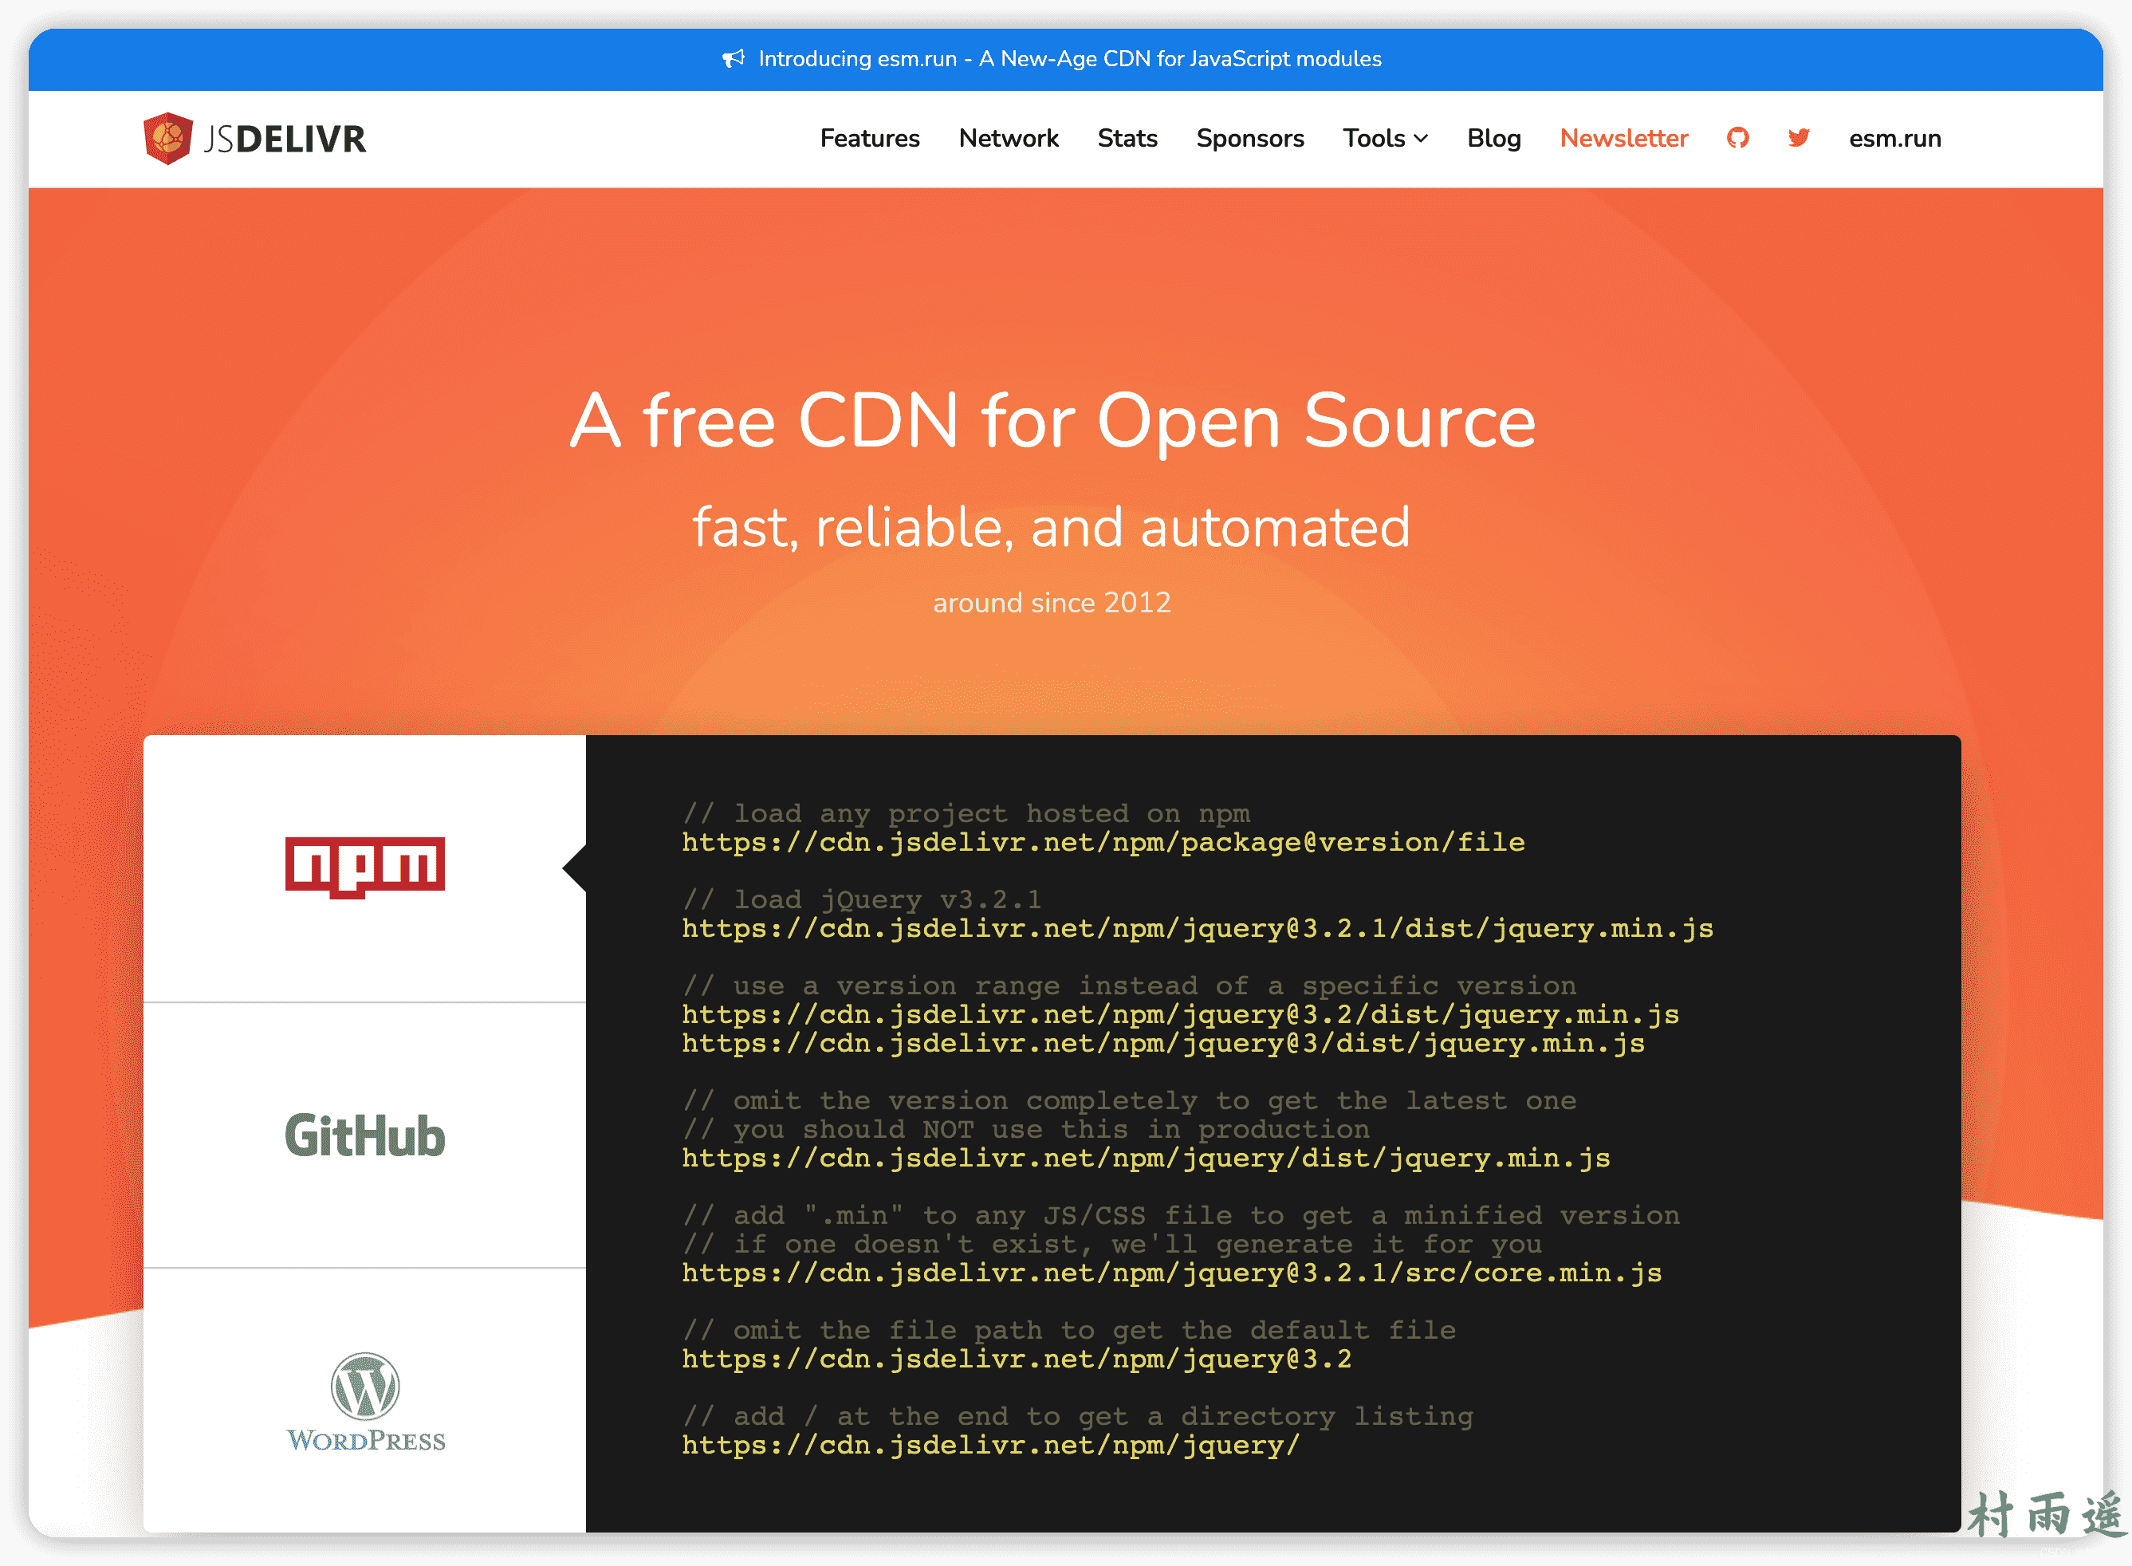Click the jquery@3.2.1 dist URL line
Viewport: 2132px width, 1566px height.
point(1196,929)
